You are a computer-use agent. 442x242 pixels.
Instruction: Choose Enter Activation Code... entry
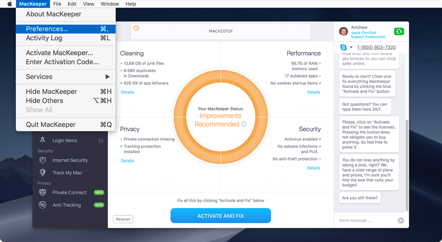pos(66,62)
